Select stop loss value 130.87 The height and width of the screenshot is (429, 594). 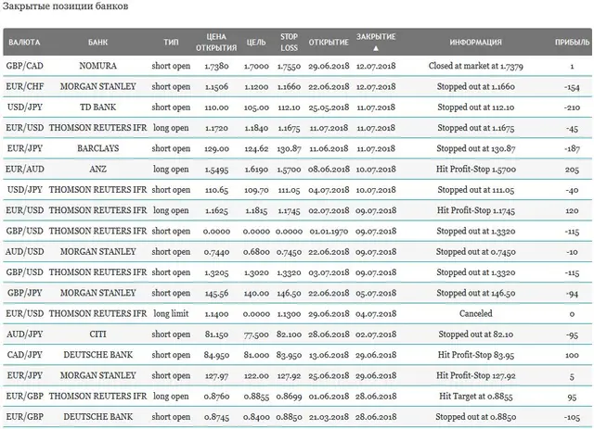[289, 148]
